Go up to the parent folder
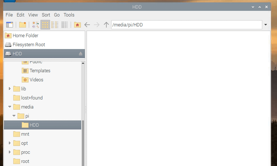 [x=106, y=25]
